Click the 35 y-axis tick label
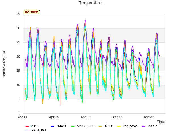The image size is (182, 136). coord(18,14)
